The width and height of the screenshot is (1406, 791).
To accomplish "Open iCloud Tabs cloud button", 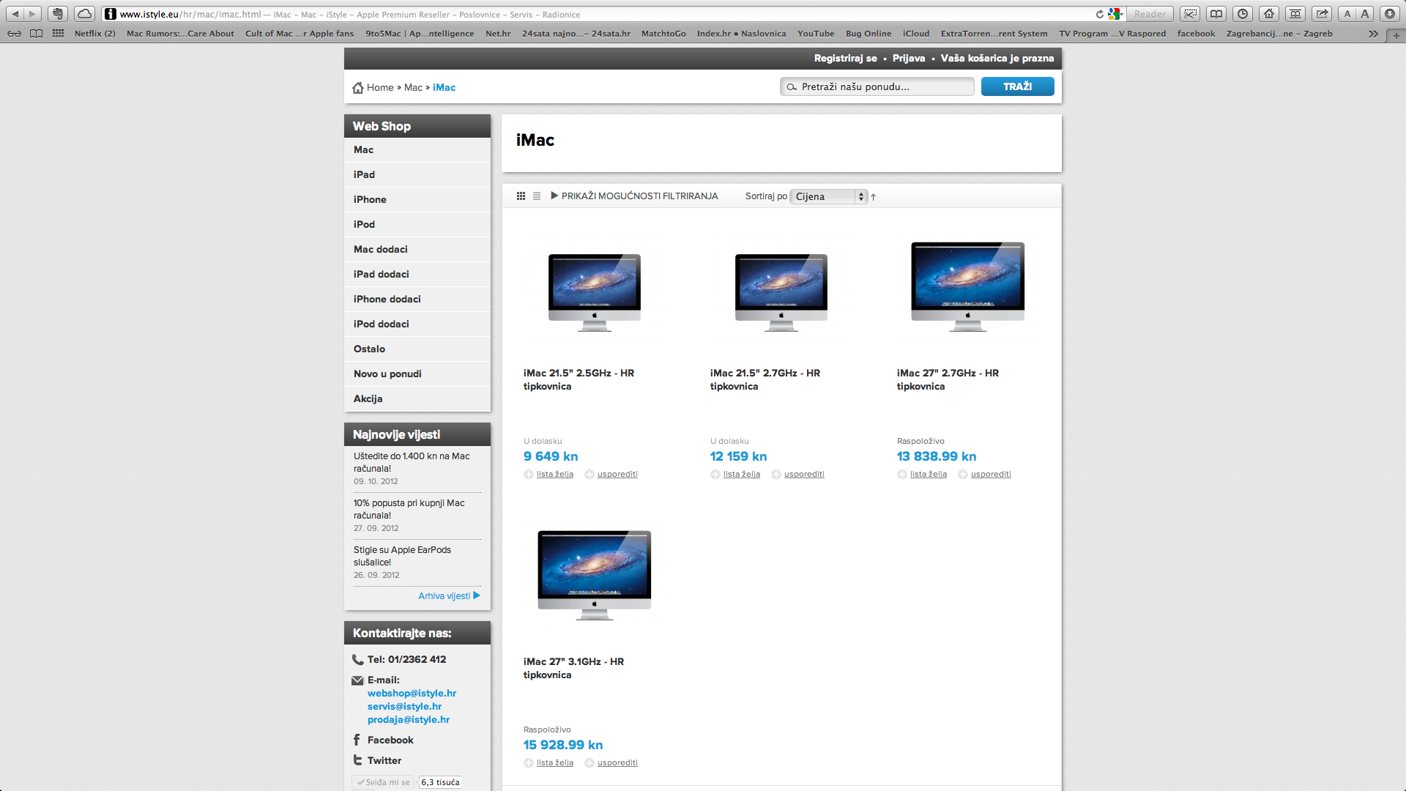I will pos(85,14).
